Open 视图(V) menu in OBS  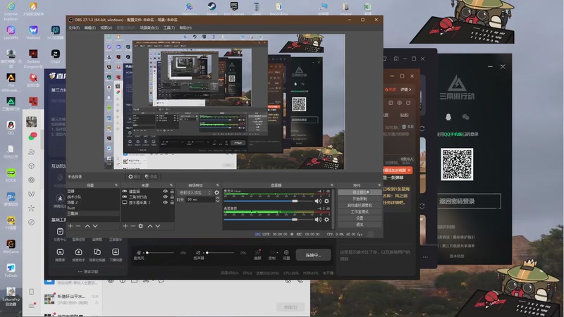click(106, 27)
